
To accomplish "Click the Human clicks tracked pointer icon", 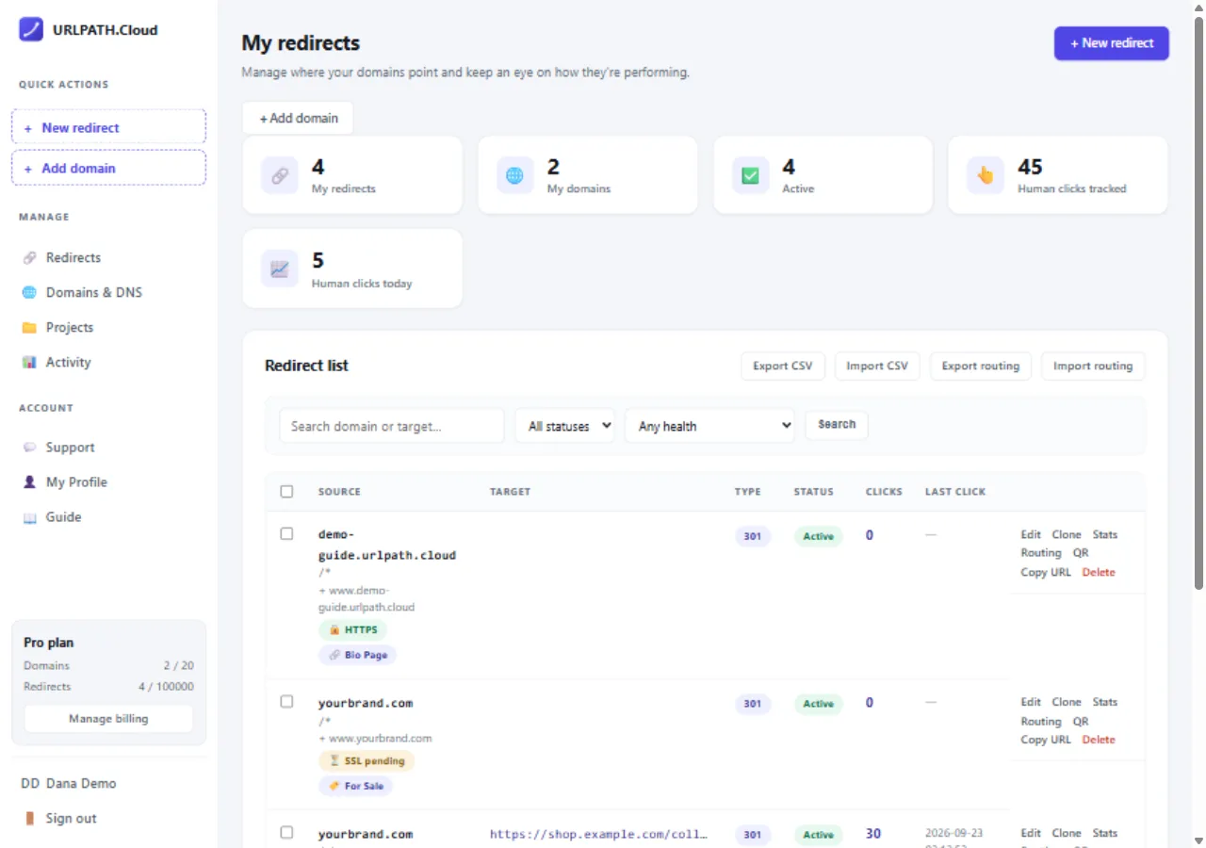I will 986,175.
